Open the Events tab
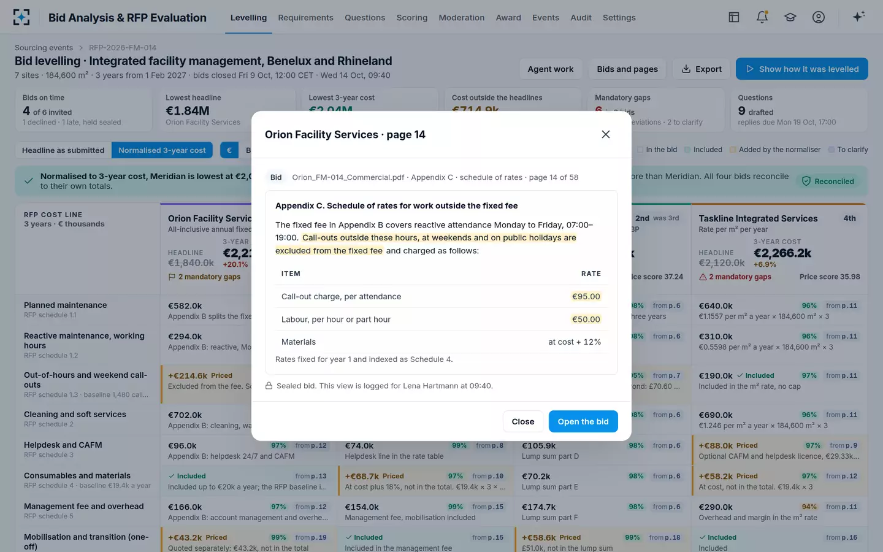Viewport: 883px width, 552px height. point(546,17)
